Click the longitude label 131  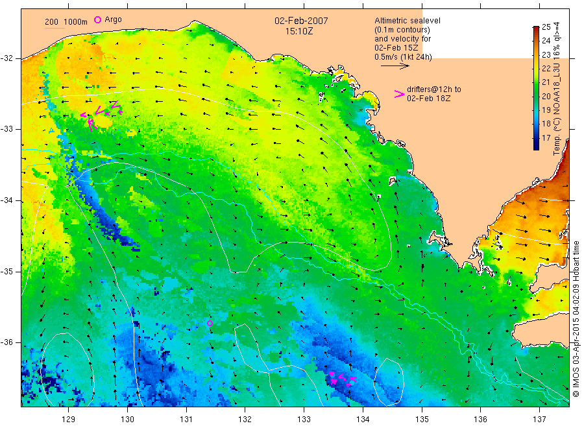[186, 420]
